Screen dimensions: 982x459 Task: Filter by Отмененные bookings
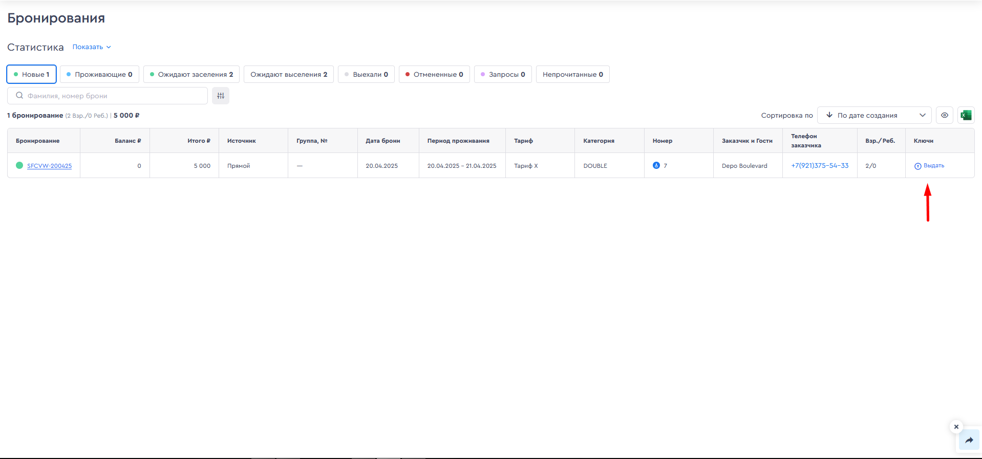coord(434,74)
